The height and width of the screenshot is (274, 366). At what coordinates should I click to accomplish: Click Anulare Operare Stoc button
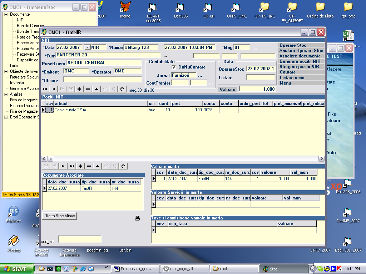[x=302, y=51]
